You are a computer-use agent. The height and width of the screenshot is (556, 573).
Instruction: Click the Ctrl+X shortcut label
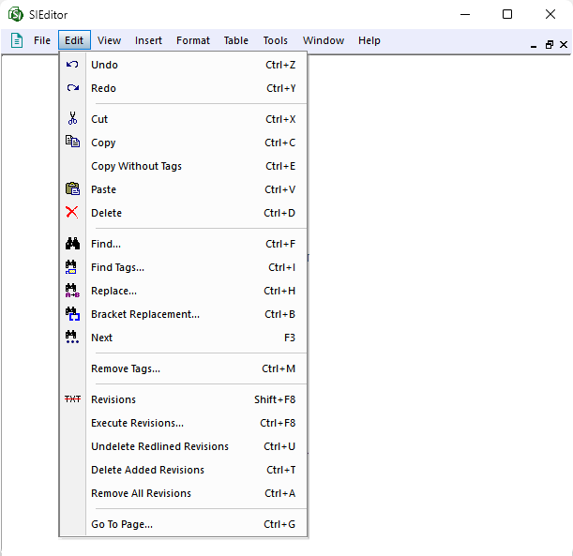280,119
